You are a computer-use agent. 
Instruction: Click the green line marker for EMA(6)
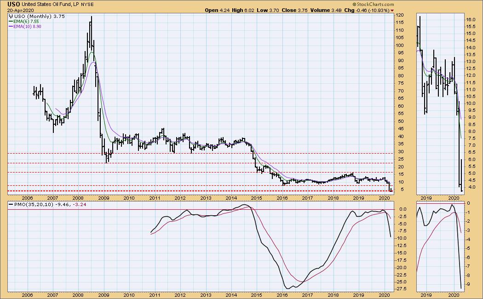point(11,22)
